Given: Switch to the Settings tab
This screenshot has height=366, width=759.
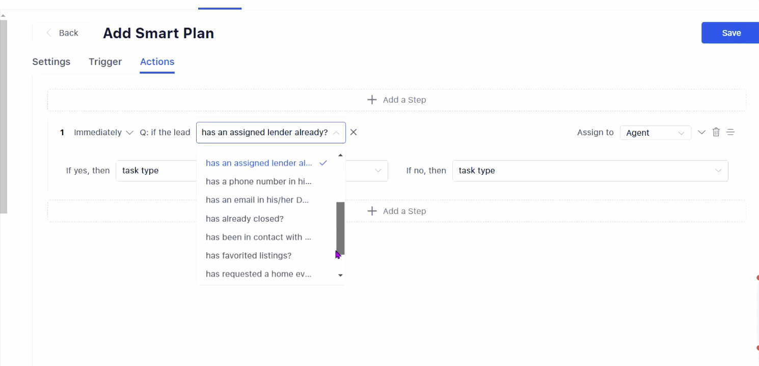Looking at the screenshot, I should (x=51, y=62).
